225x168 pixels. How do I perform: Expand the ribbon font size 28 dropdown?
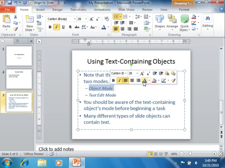click(x=86, y=19)
